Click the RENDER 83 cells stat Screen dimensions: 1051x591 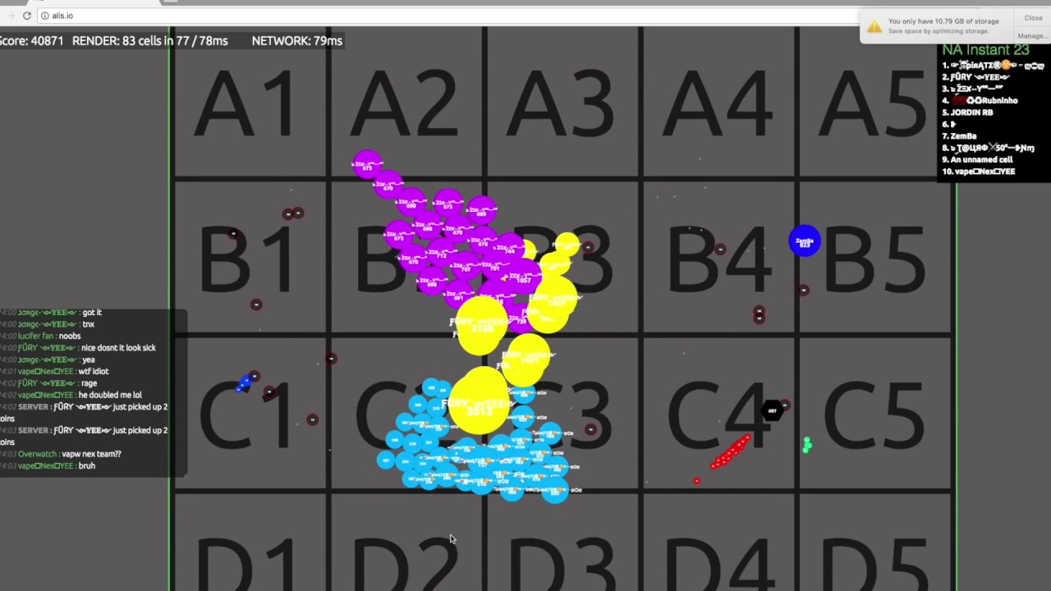tap(150, 40)
